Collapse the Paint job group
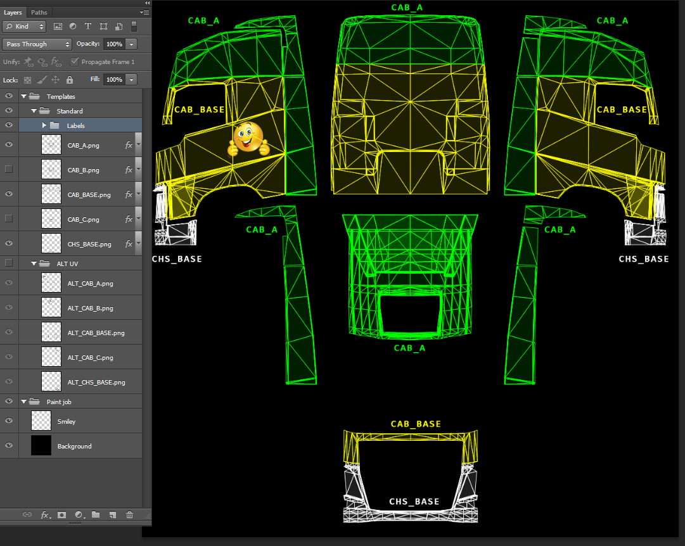This screenshot has height=546, width=685. [24, 402]
